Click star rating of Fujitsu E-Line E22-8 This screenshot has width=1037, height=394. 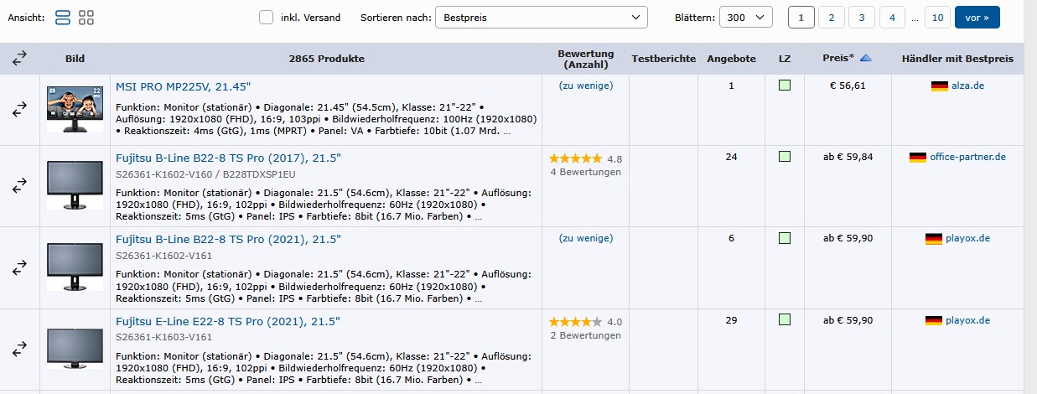(575, 322)
